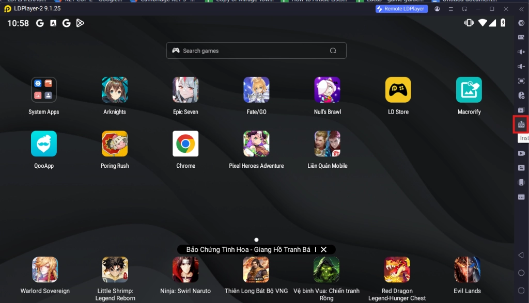
Task: Launch the Arknights app
Action: coord(114,89)
